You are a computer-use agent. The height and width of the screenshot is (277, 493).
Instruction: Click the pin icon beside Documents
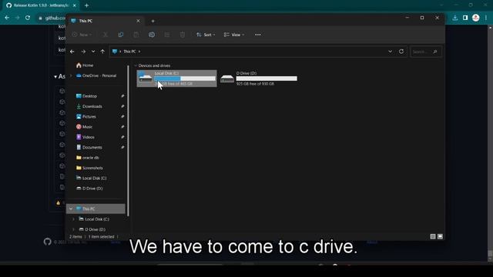(122, 147)
